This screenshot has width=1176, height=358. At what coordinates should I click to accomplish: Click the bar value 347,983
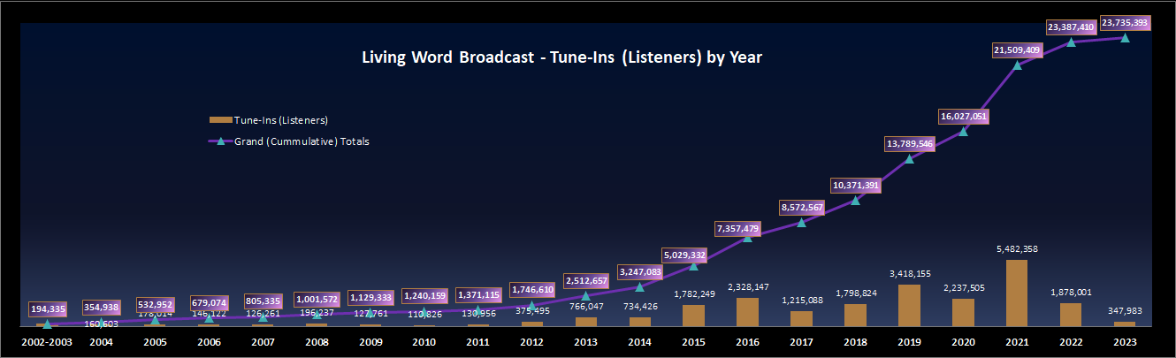pos(1125,311)
